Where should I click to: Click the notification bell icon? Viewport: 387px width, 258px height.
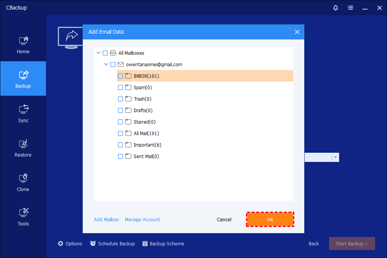336,8
